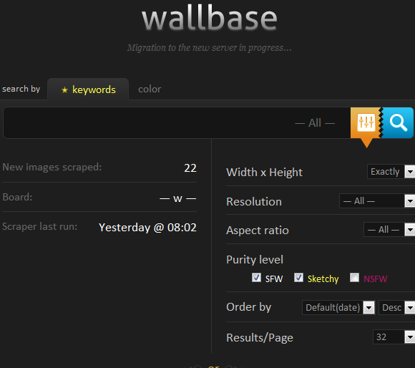
Task: Open the Desc sort direction dropdown
Action: point(396,308)
